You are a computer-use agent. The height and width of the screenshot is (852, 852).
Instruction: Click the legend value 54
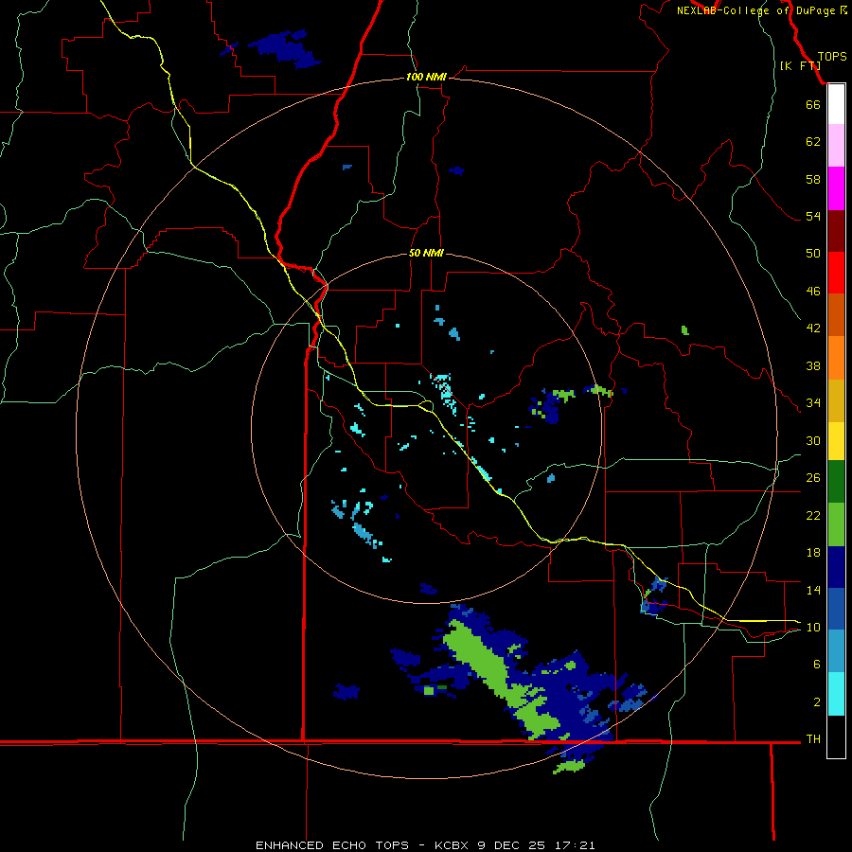[813, 216]
